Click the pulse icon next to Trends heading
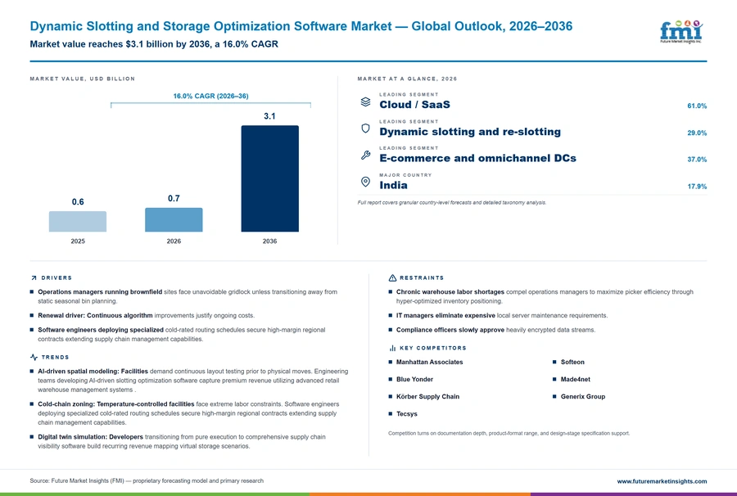This screenshot has height=496, width=737. [x=34, y=358]
